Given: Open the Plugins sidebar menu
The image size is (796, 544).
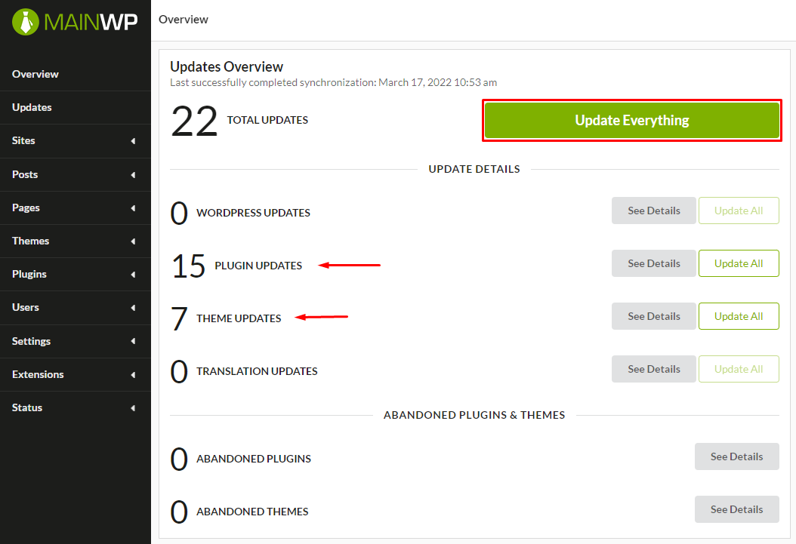Looking at the screenshot, I should pos(75,275).
